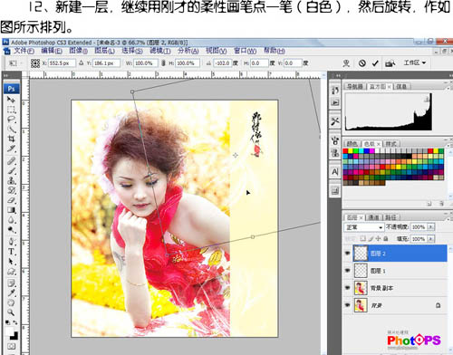Select the Zoom magnifier tool
The width and height of the screenshot is (453, 355).
tap(11, 312)
